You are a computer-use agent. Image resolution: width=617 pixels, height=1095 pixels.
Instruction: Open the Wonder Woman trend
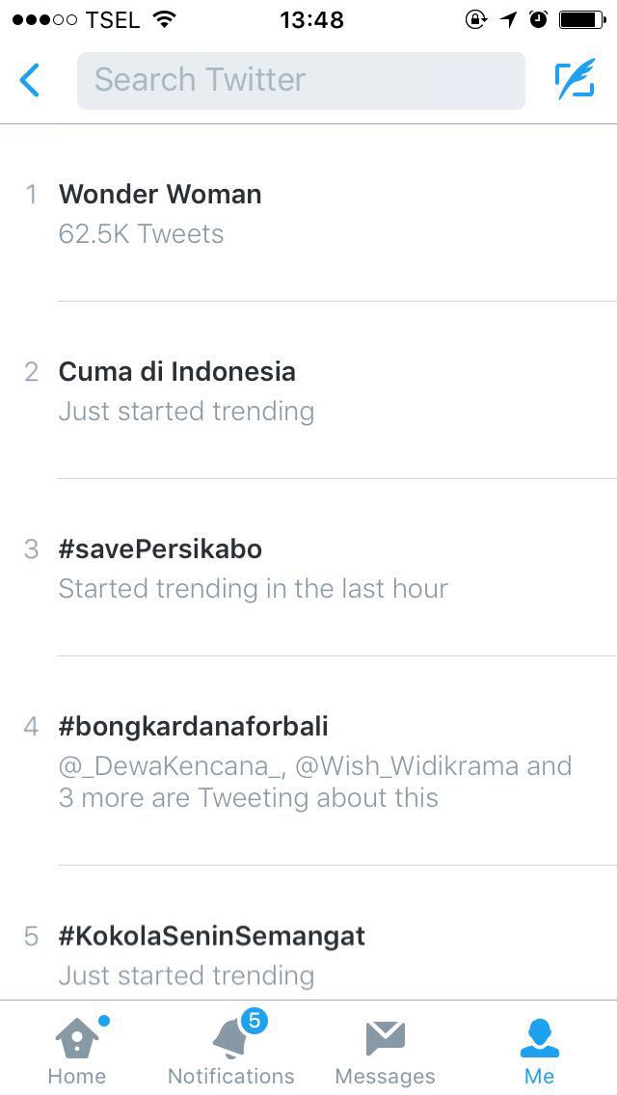click(160, 195)
